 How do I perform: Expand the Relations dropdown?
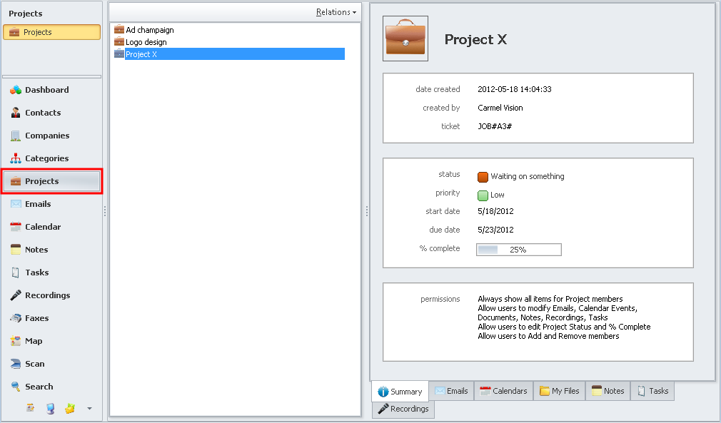336,12
